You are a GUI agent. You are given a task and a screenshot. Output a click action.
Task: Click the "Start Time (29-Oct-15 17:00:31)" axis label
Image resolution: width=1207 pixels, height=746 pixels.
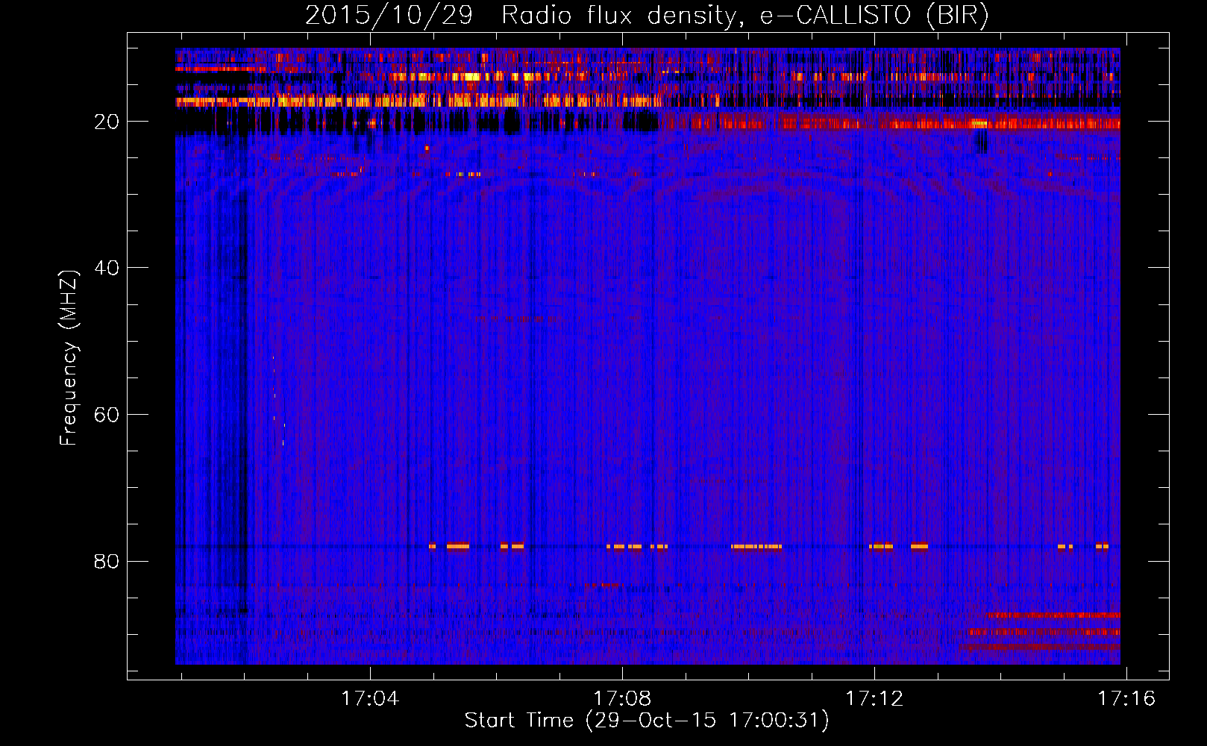pos(647,721)
